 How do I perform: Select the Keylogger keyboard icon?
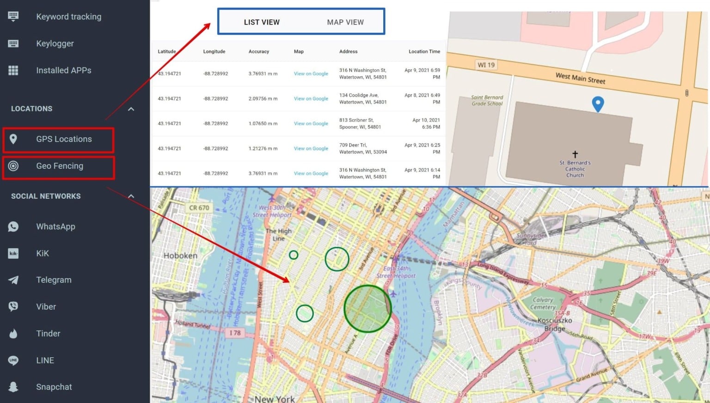tap(13, 43)
